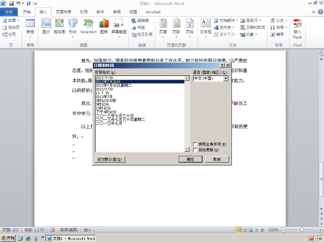The height and width of the screenshot is (243, 324).
Task: Expand the Table (表格) dropdown arrow
Action: (x=30, y=37)
